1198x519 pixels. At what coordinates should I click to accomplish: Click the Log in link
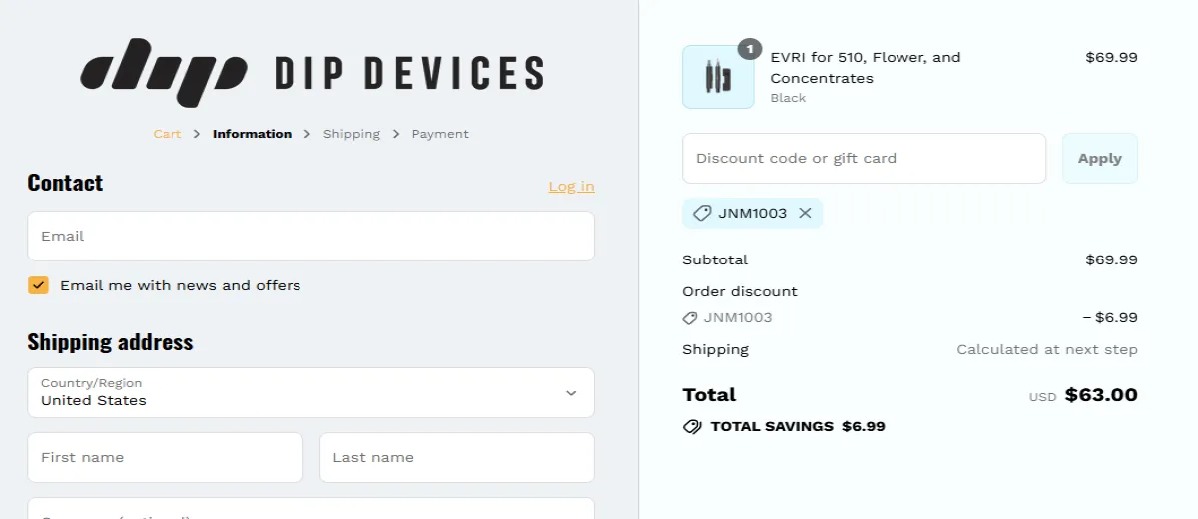pos(571,186)
